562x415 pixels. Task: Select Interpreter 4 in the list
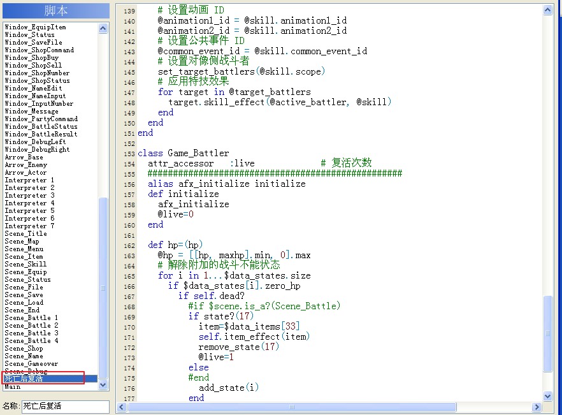coord(29,203)
